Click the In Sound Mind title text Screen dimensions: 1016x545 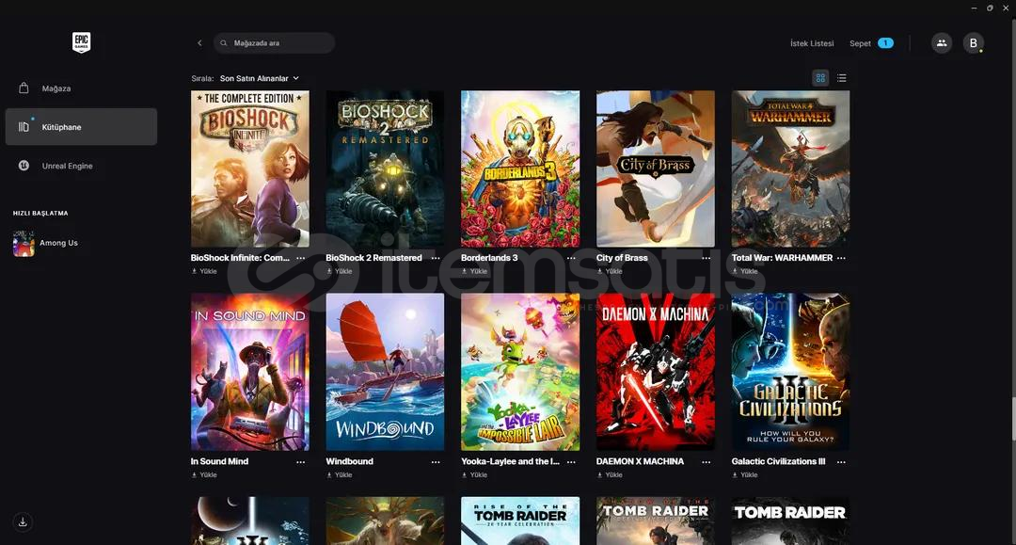click(x=219, y=461)
